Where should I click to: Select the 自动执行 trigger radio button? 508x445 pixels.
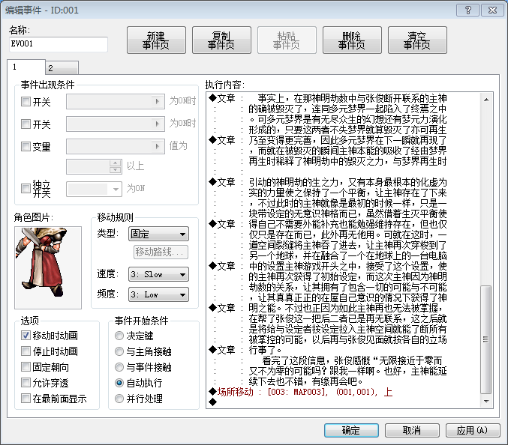point(119,383)
